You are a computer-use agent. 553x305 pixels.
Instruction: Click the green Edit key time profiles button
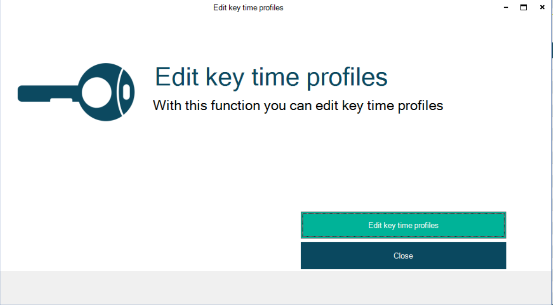pos(403,225)
